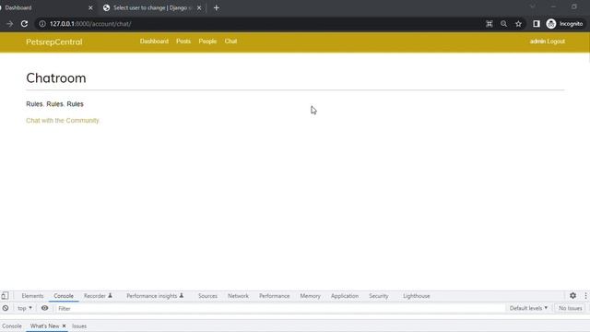This screenshot has width=590, height=332.
Task: Click the Rules. Rules. Rules text
Action: click(x=55, y=104)
